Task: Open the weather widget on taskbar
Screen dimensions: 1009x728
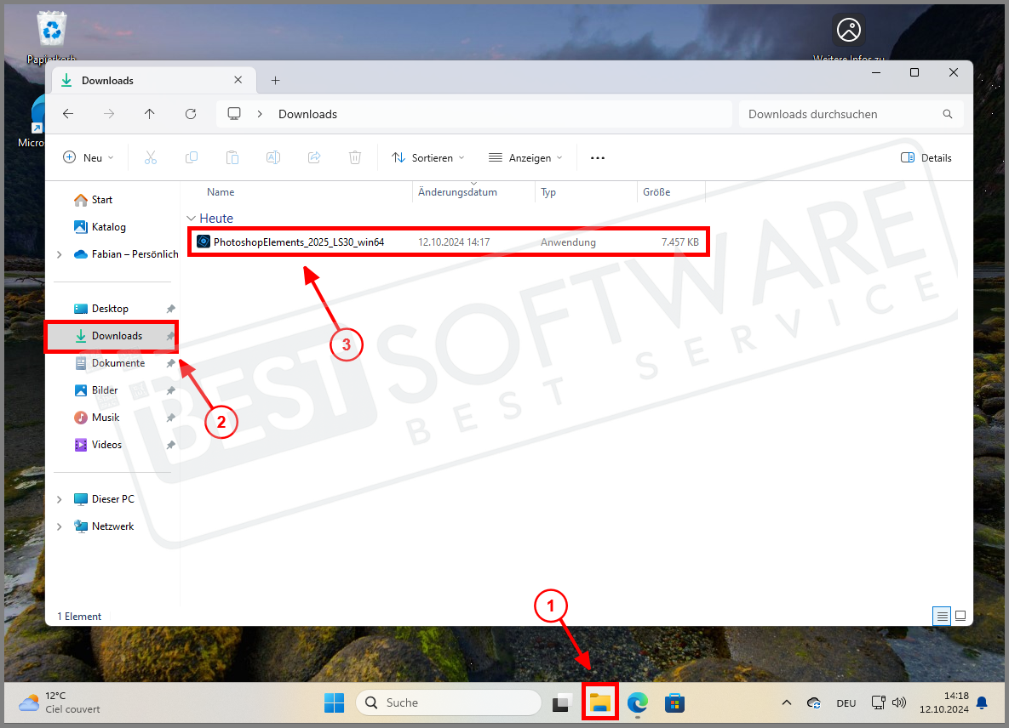Action: [x=60, y=702]
